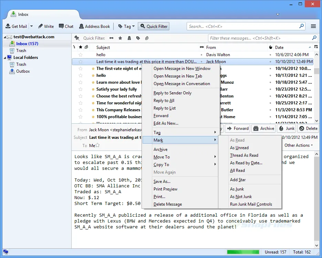Viewport: 322px width, 258px height.
Task: Expand the Tag submenu in context menu
Action: pyautogui.click(x=180, y=133)
